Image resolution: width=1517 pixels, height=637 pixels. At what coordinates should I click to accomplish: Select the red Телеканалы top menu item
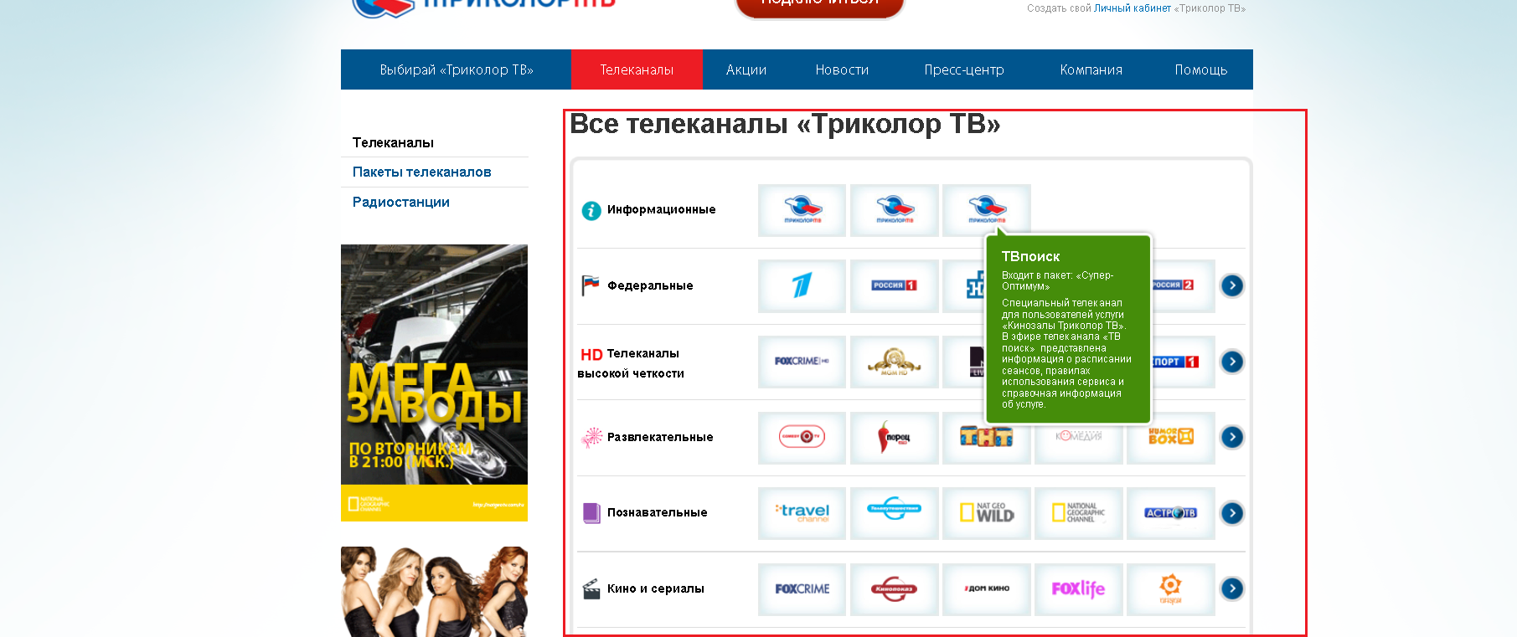click(637, 69)
